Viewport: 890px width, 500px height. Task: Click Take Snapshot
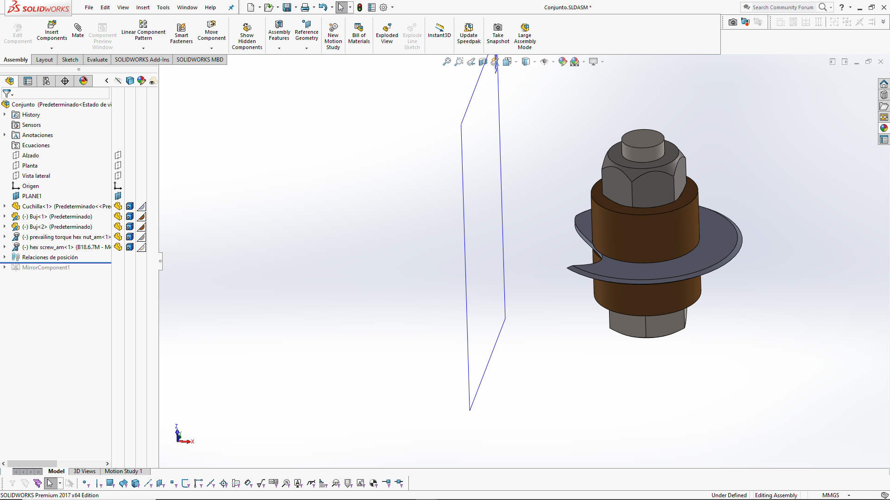click(498, 32)
